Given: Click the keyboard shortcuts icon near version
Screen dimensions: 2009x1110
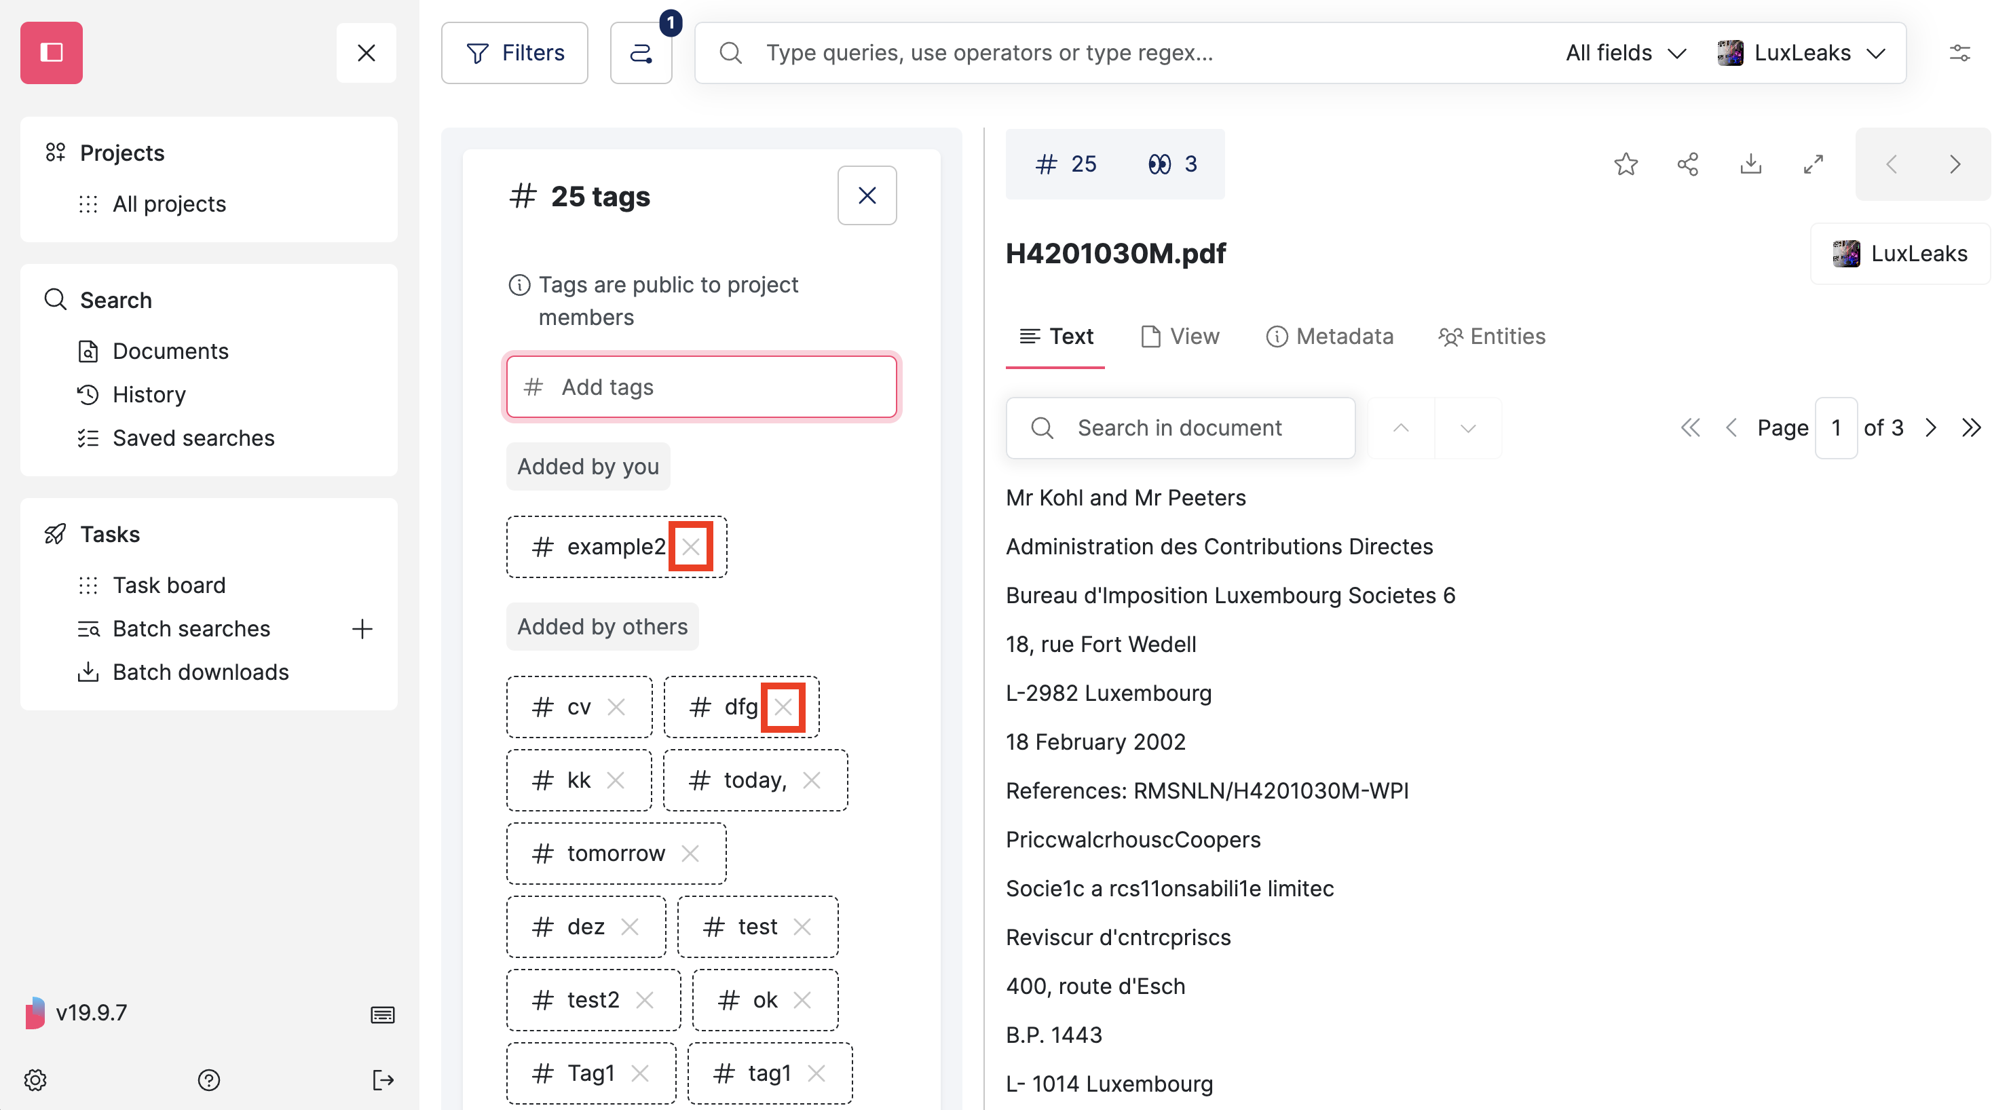Looking at the screenshot, I should [382, 1014].
